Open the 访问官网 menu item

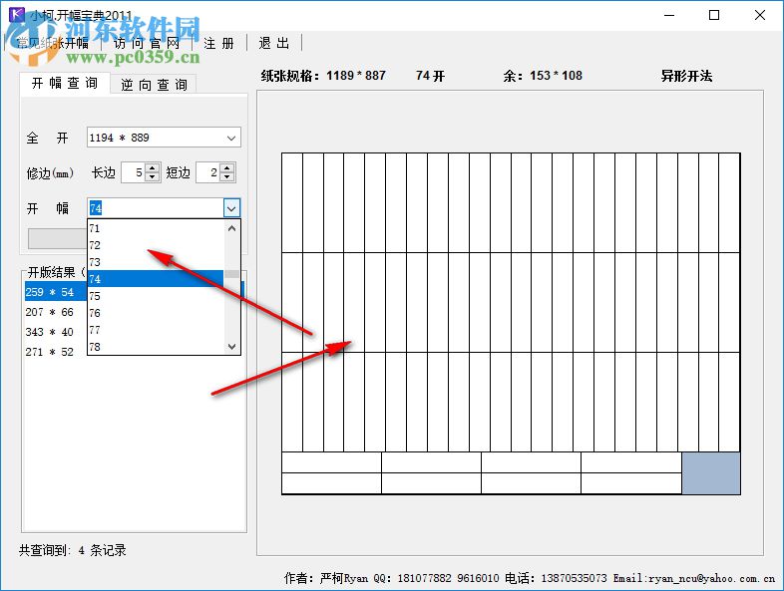click(x=146, y=44)
